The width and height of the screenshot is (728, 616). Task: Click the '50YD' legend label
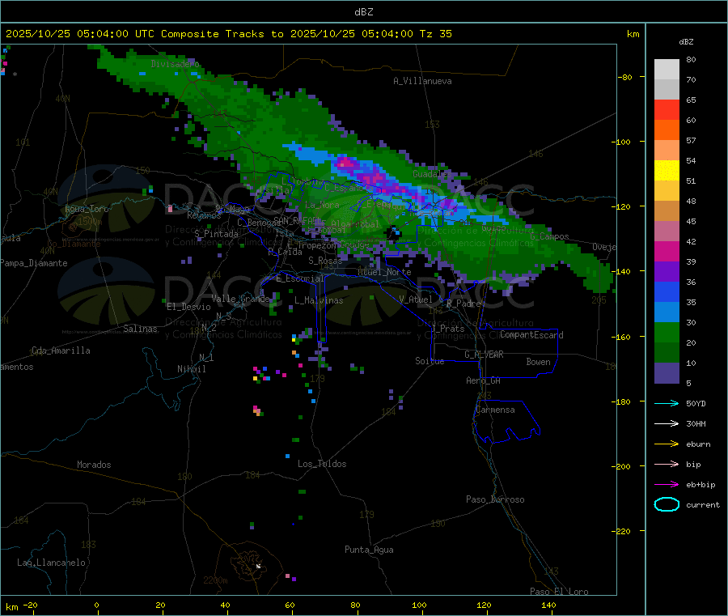coord(696,403)
